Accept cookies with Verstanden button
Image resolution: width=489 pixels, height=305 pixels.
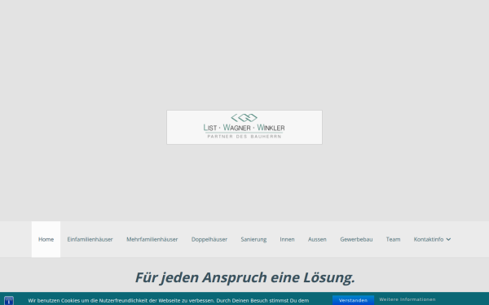(353, 300)
